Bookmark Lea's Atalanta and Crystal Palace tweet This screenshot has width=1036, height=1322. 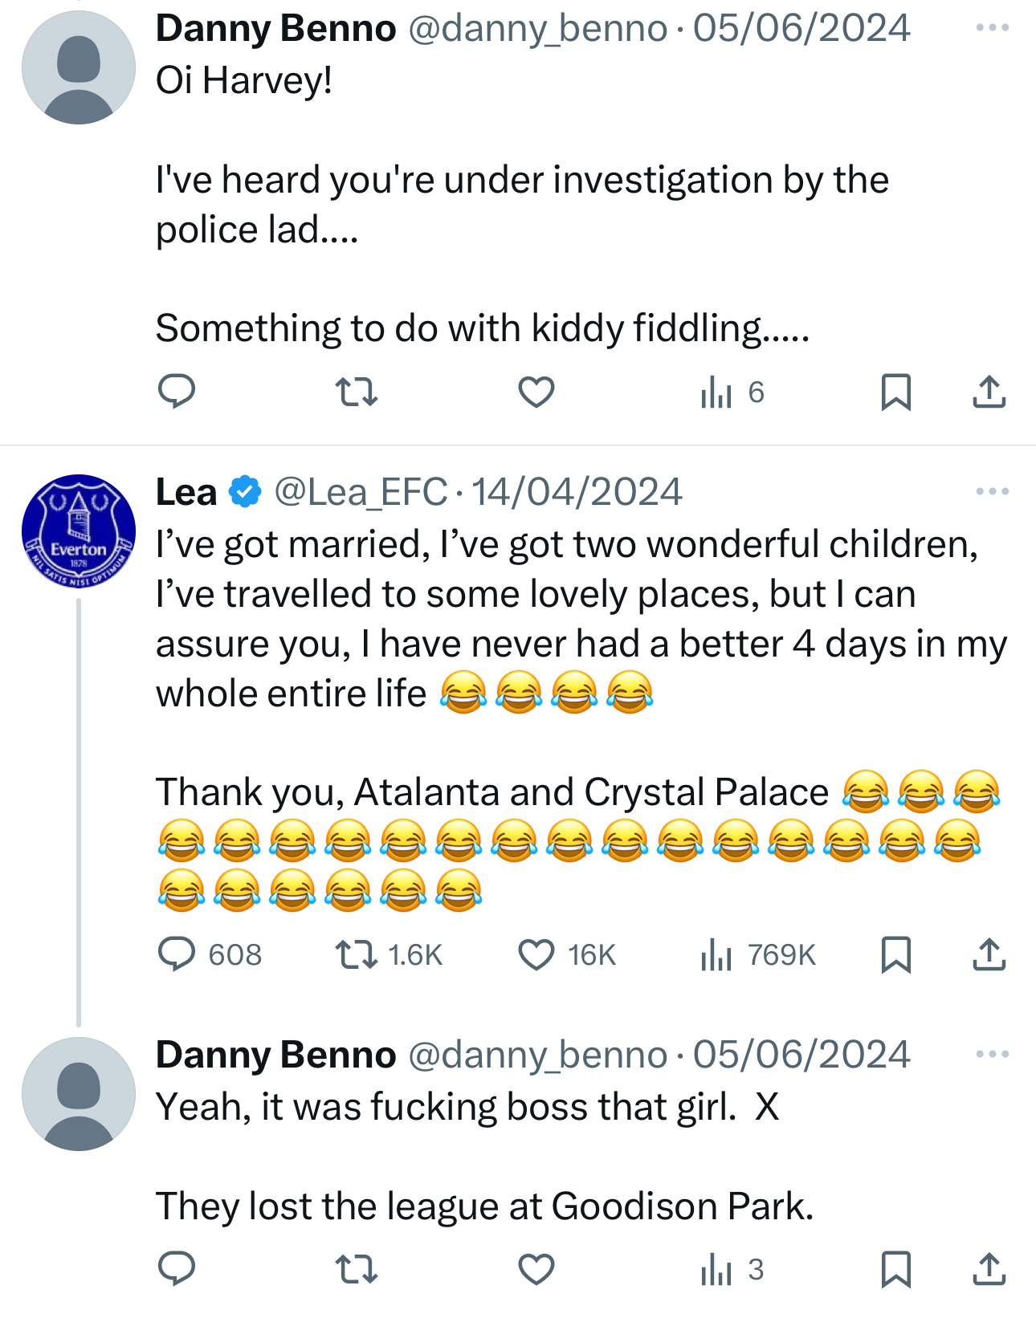895,955
